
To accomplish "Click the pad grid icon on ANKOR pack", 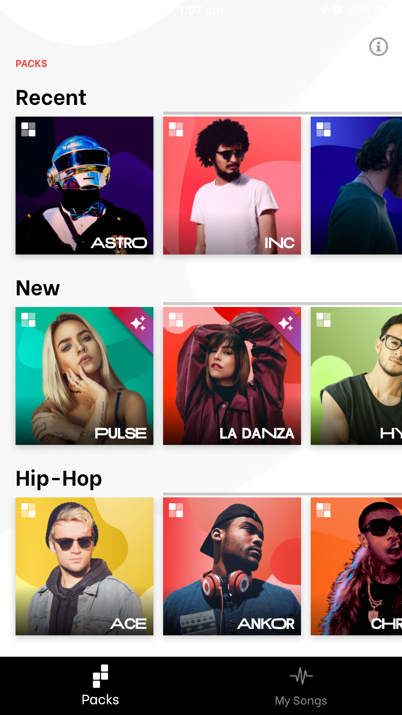I will pyautogui.click(x=176, y=510).
